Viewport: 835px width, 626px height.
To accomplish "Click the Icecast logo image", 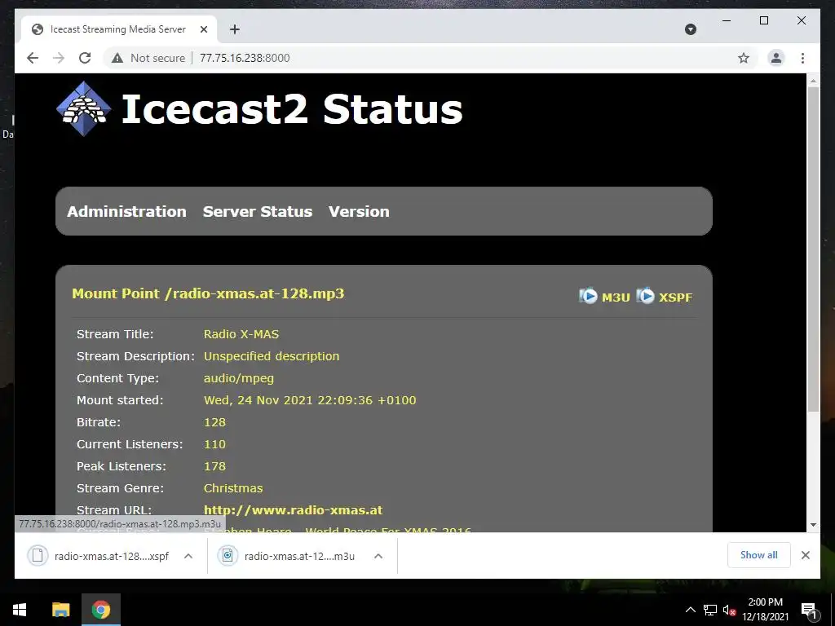I will [x=84, y=108].
